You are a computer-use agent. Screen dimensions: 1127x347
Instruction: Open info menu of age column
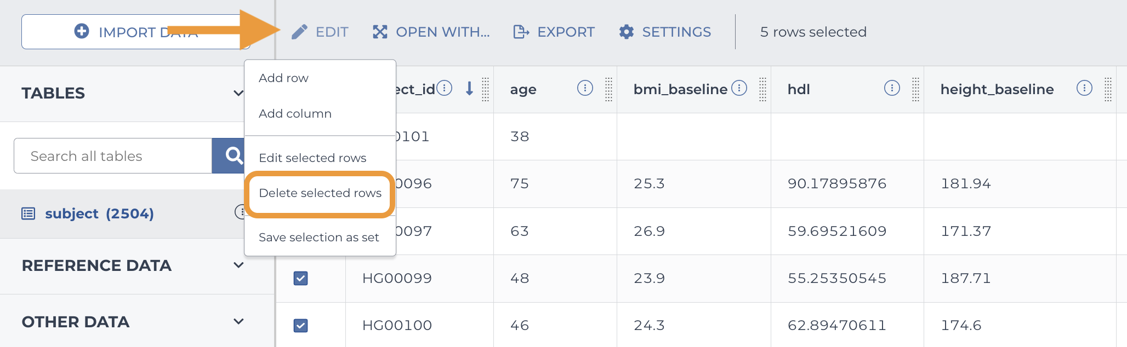coord(585,88)
